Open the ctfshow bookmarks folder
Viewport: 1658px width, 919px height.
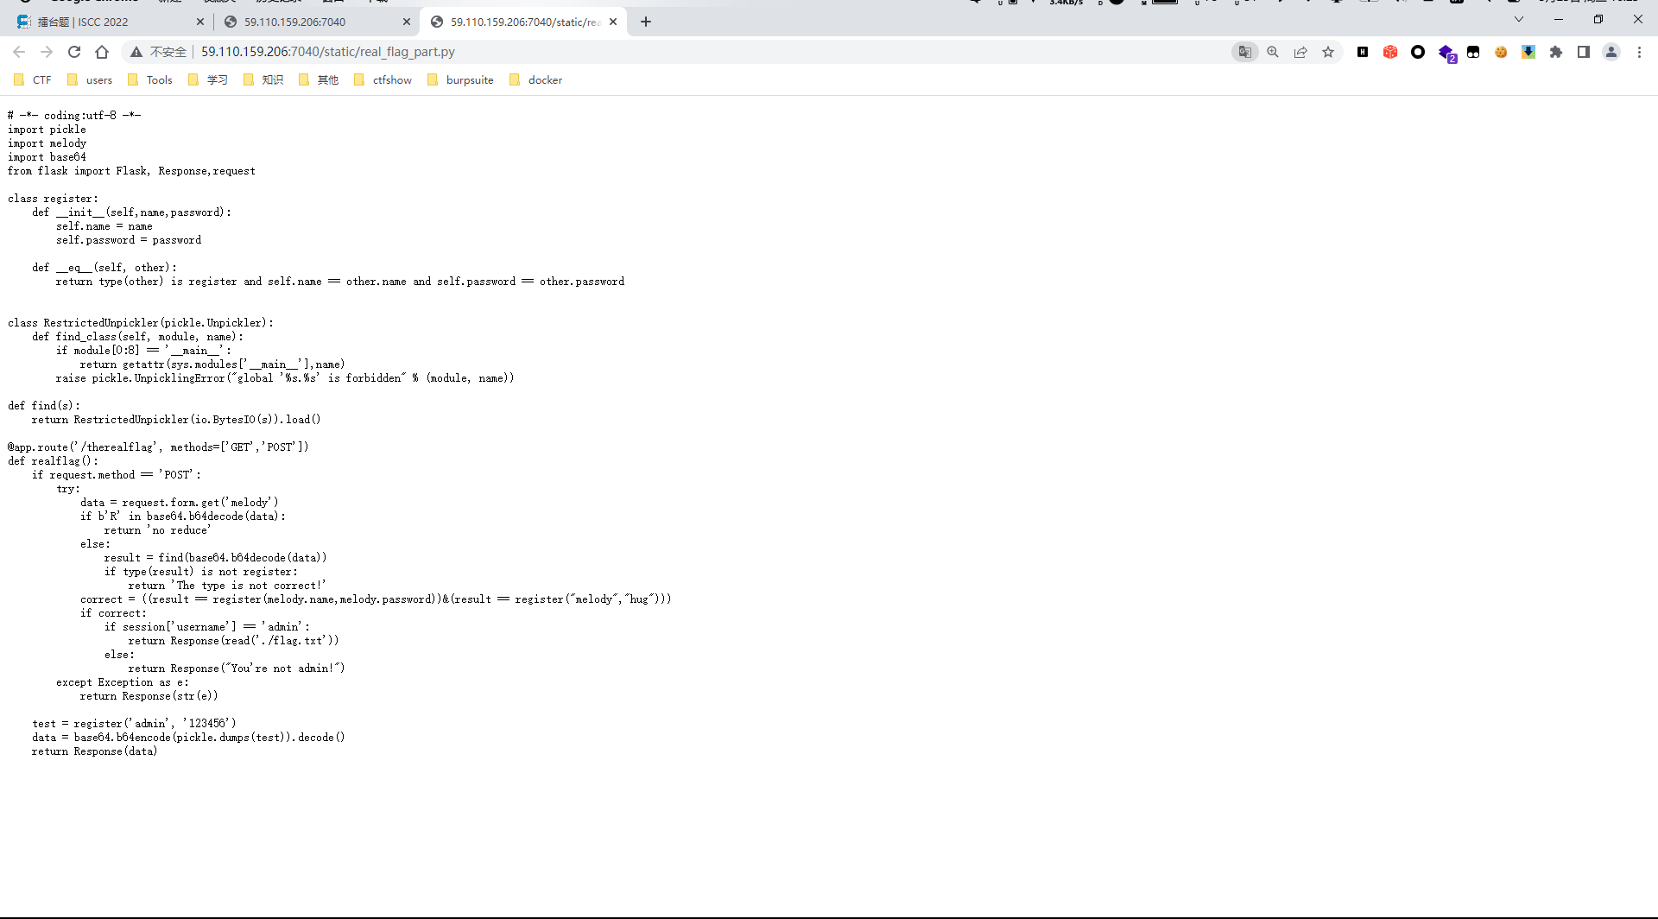click(383, 79)
